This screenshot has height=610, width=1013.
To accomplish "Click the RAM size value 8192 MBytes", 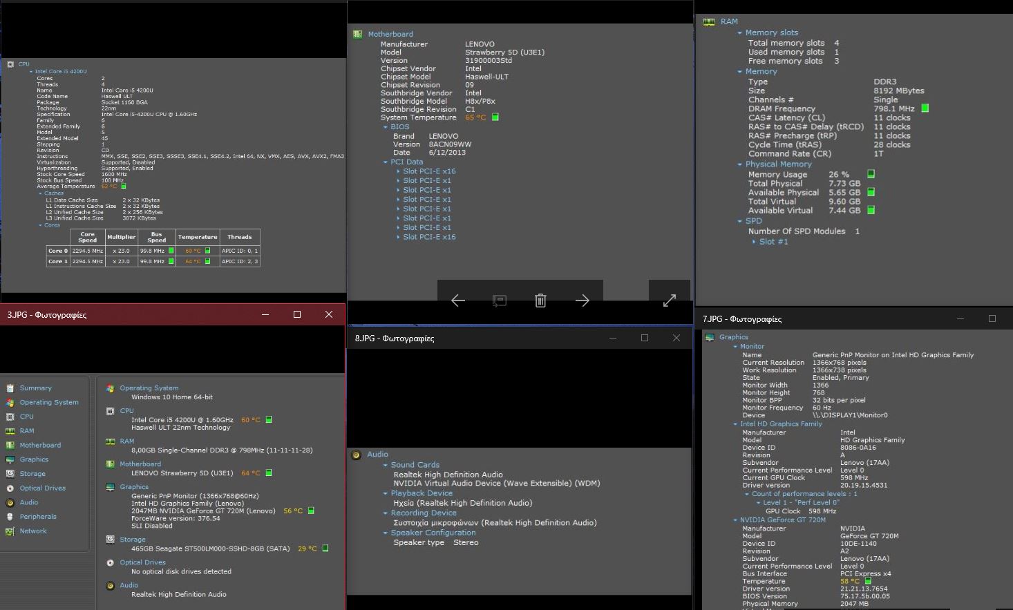I will click(898, 90).
